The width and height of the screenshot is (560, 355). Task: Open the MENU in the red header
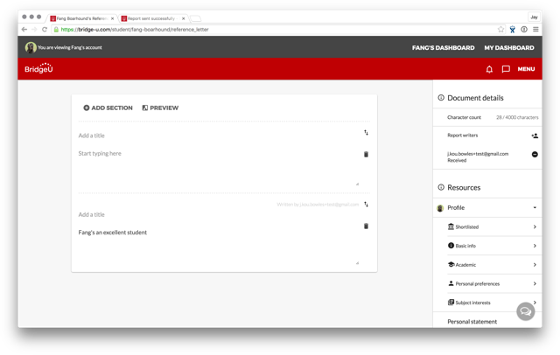[526, 69]
